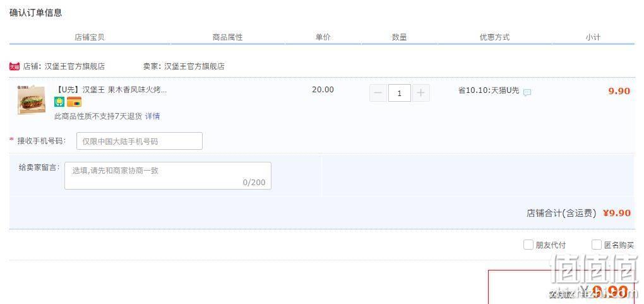This screenshot has width=644, height=304.
Task: Click the 0/200 character counter
Action: point(254,182)
